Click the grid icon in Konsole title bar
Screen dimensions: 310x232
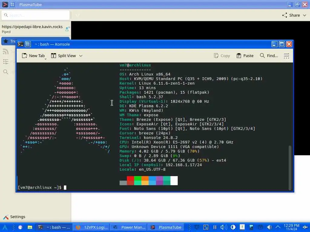click(28, 44)
